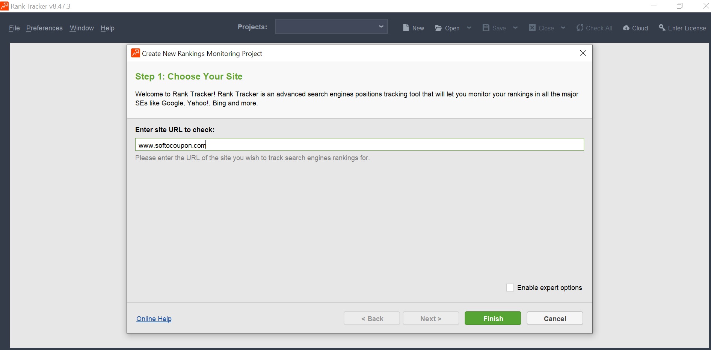The image size is (711, 350).
Task: Click the New project page icon
Action: click(x=406, y=28)
